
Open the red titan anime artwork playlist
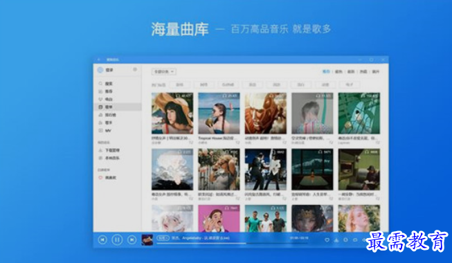click(x=266, y=113)
